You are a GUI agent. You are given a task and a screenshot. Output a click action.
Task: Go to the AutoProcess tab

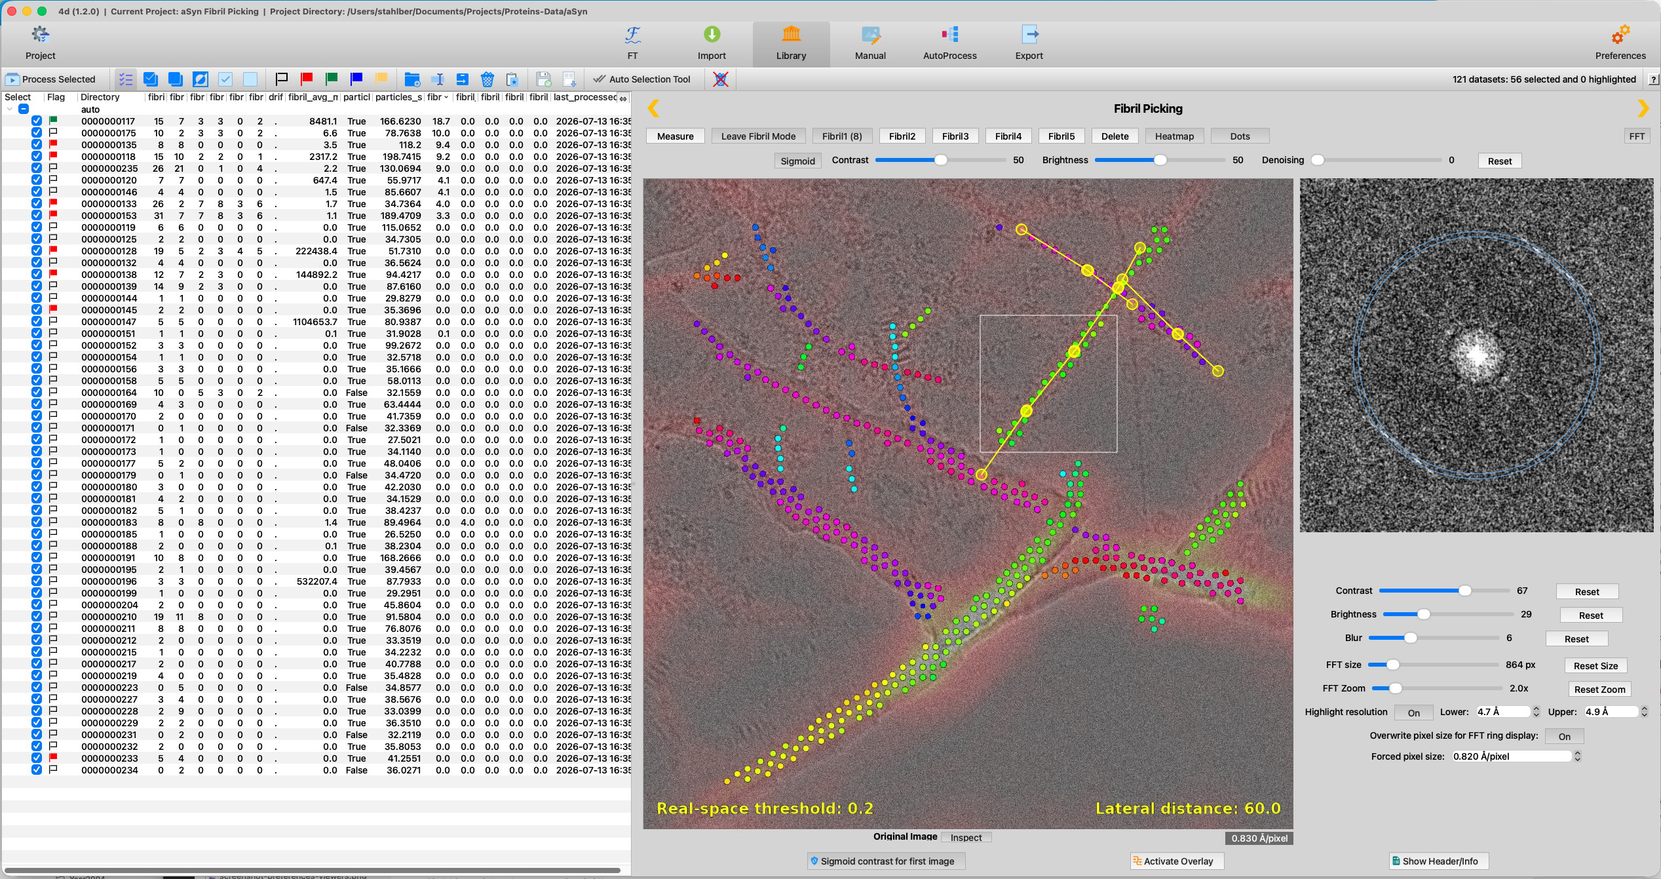tap(949, 43)
